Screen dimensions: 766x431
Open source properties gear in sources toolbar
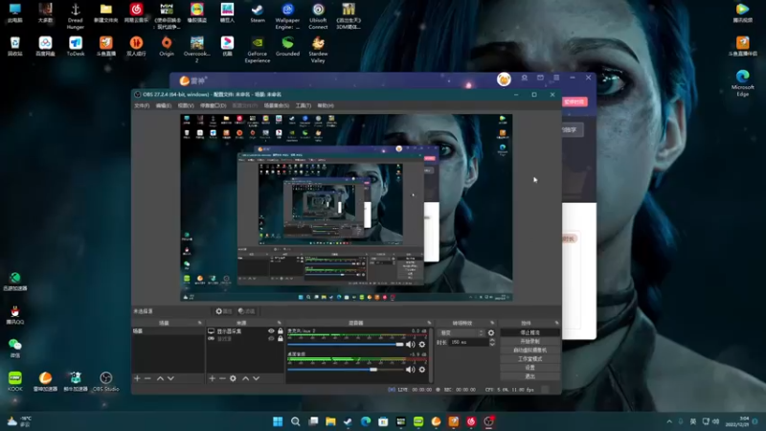pyautogui.click(x=233, y=378)
